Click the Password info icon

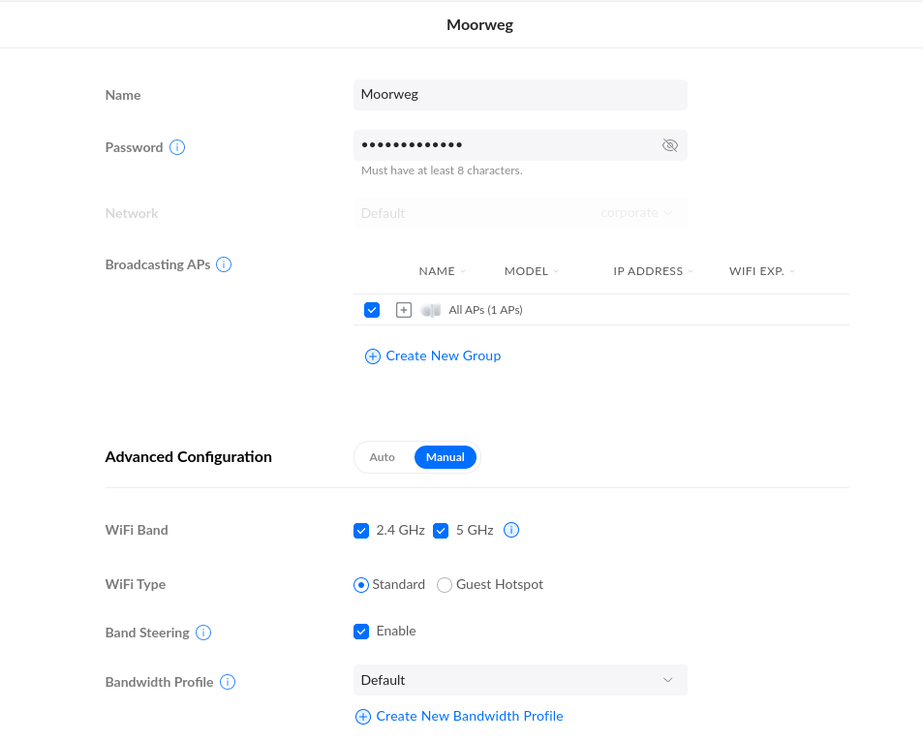tap(177, 147)
